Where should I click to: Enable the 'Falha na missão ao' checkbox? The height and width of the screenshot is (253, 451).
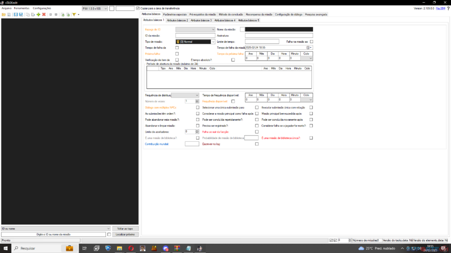(311, 41)
